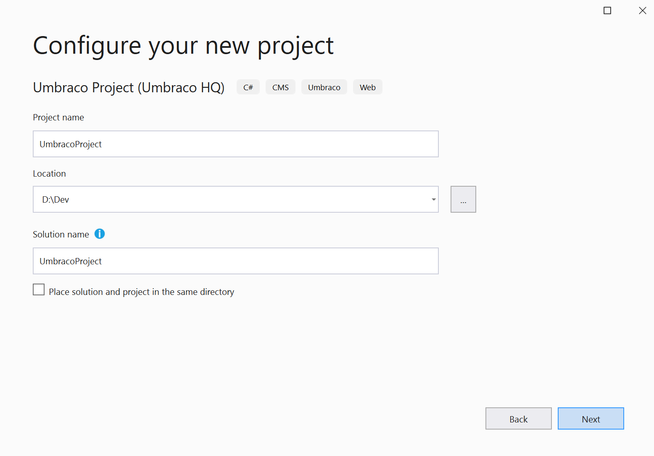Viewport: 654px width, 456px height.
Task: Click the "Umbraco Project (Umbraco HQ)" template title
Action: tap(129, 88)
